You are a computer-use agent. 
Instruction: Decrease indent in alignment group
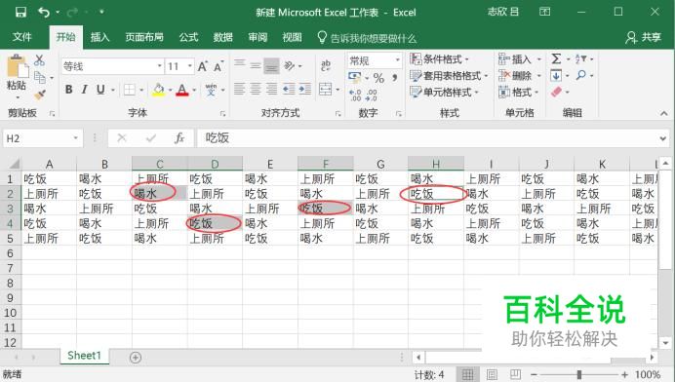[x=289, y=89]
